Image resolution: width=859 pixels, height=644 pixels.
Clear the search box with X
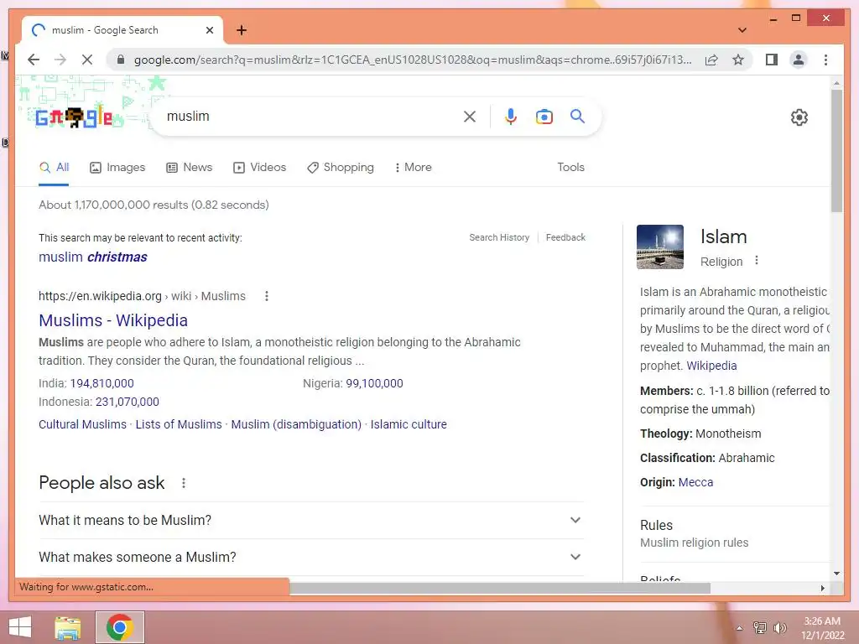point(470,116)
